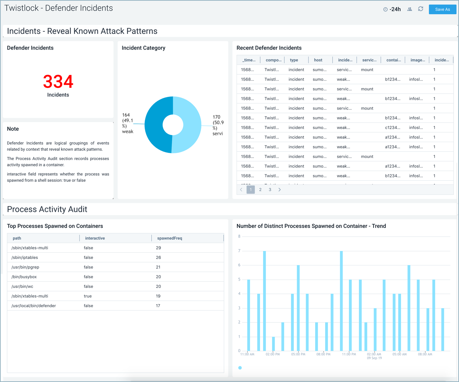Click the /sbin/xtables-multi process row

[x=30, y=248]
